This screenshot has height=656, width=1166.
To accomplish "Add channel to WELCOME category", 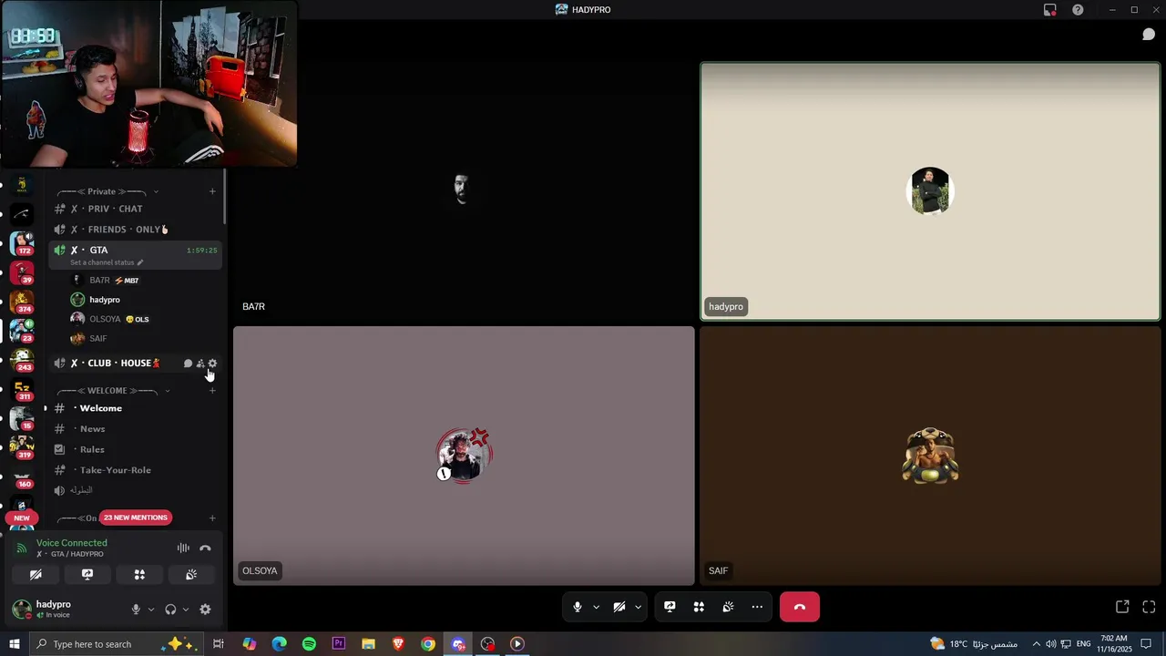I will pyautogui.click(x=212, y=391).
